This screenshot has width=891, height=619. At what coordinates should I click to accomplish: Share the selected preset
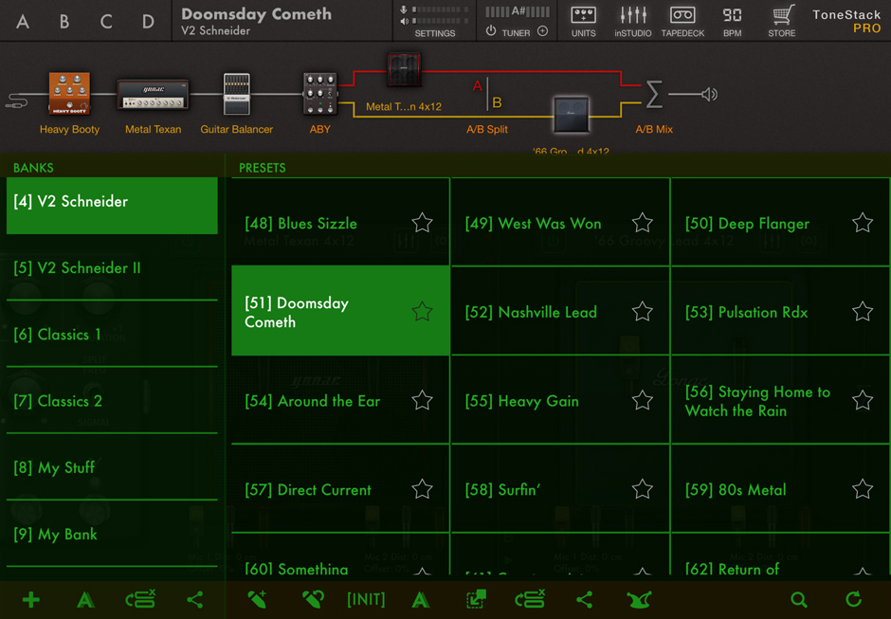coord(584,600)
